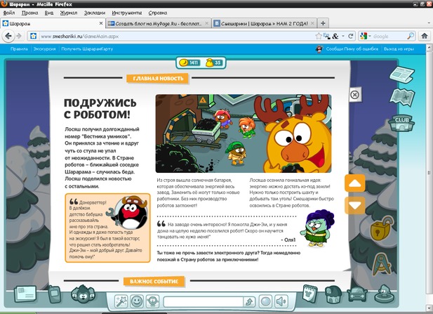Open the Правка menu
Image resolution: width=433 pixels, height=314 pixels.
coord(29,13)
